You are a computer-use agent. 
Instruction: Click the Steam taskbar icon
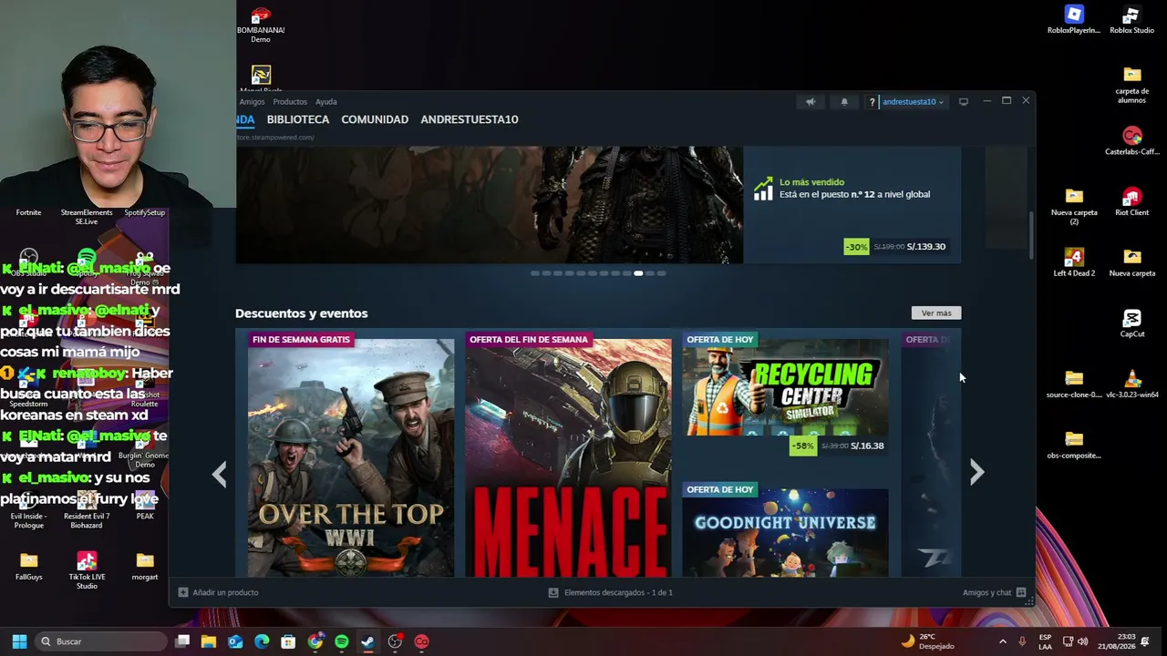pyautogui.click(x=368, y=641)
